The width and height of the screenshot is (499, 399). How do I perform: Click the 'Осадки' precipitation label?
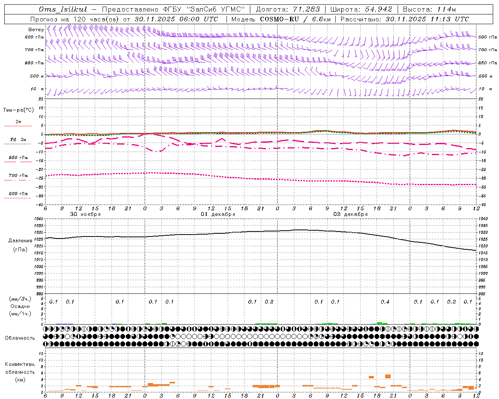[20, 306]
